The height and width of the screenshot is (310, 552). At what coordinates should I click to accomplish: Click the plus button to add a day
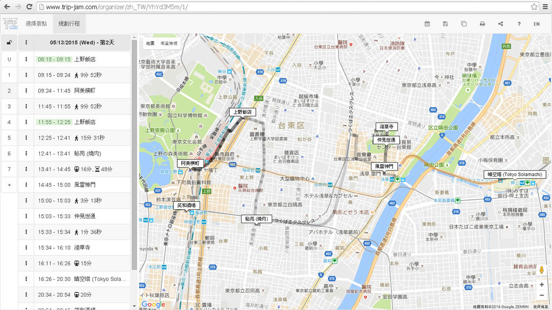click(x=9, y=185)
